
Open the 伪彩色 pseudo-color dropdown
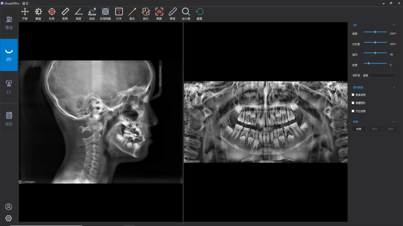(x=379, y=75)
